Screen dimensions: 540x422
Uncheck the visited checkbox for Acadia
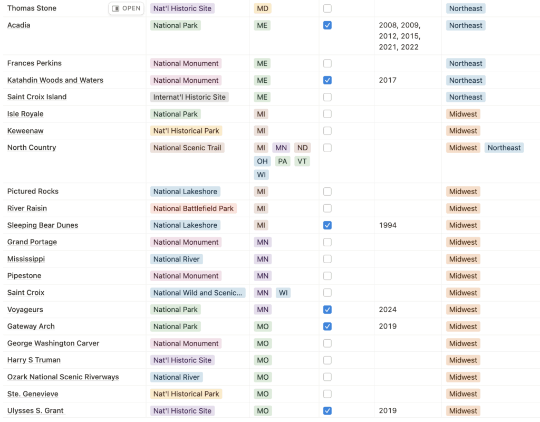pyautogui.click(x=327, y=25)
